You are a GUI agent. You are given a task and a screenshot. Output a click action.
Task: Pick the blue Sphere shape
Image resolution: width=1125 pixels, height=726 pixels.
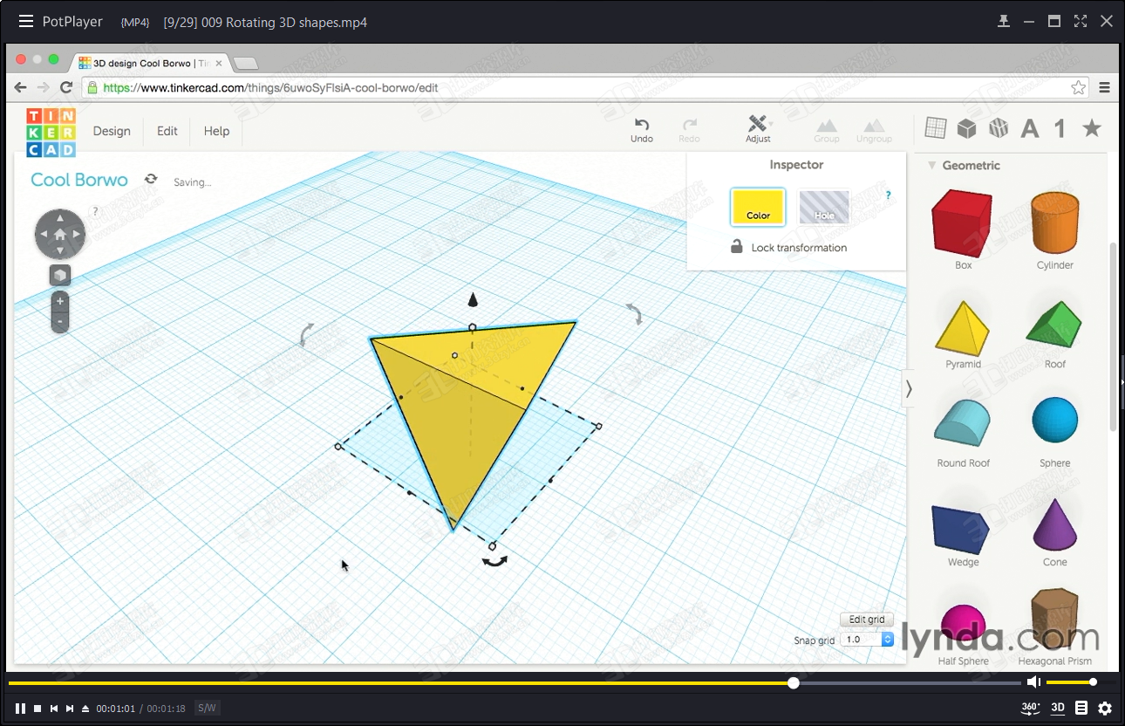click(x=1054, y=421)
